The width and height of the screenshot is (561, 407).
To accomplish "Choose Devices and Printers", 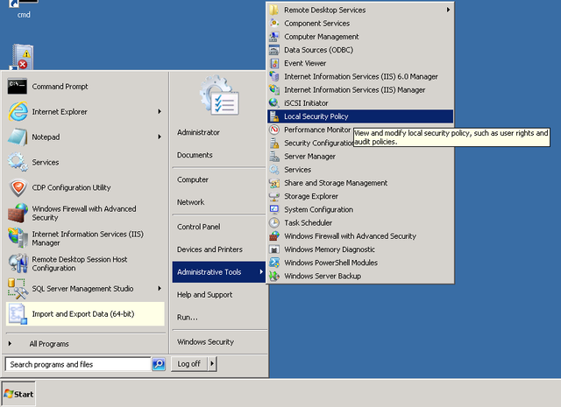I will click(209, 249).
